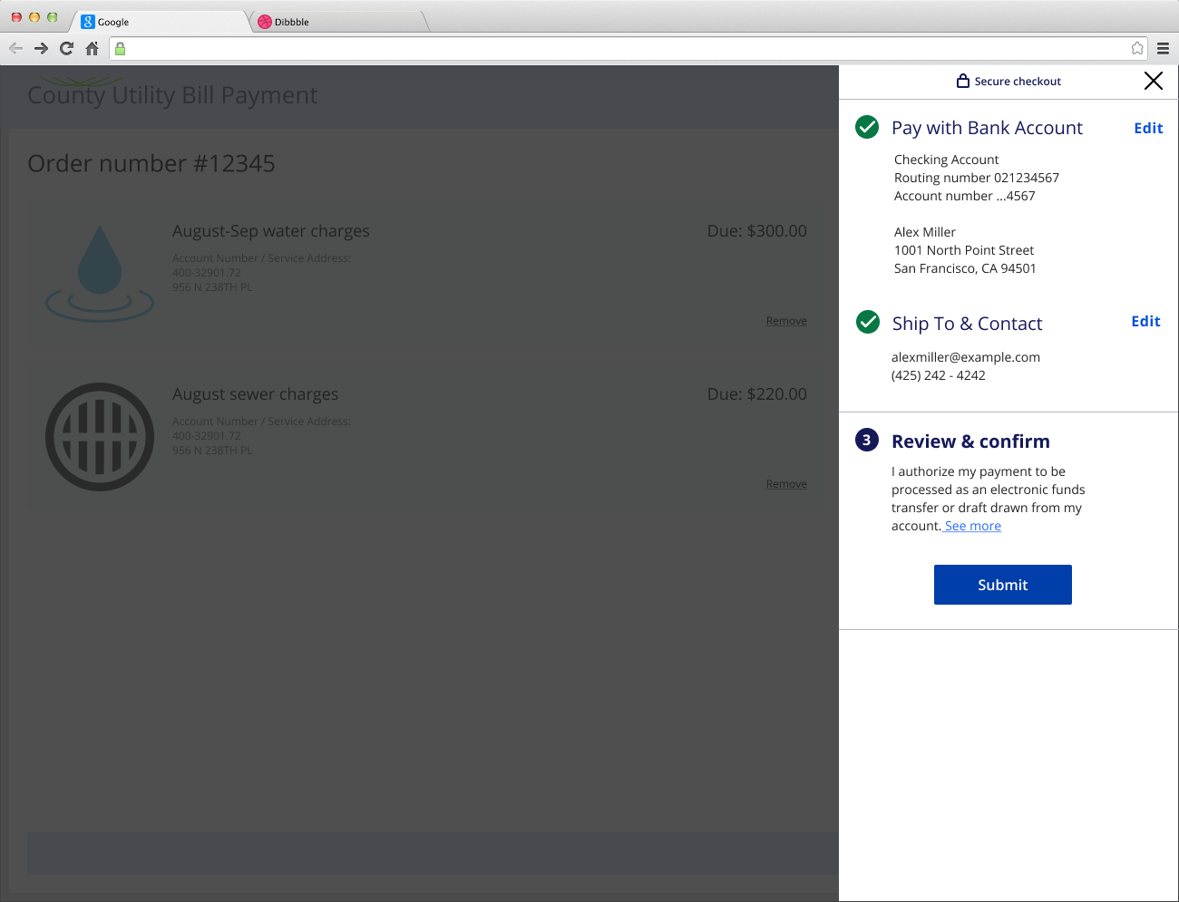Click the Pay with Bank Account heading

tap(987, 128)
